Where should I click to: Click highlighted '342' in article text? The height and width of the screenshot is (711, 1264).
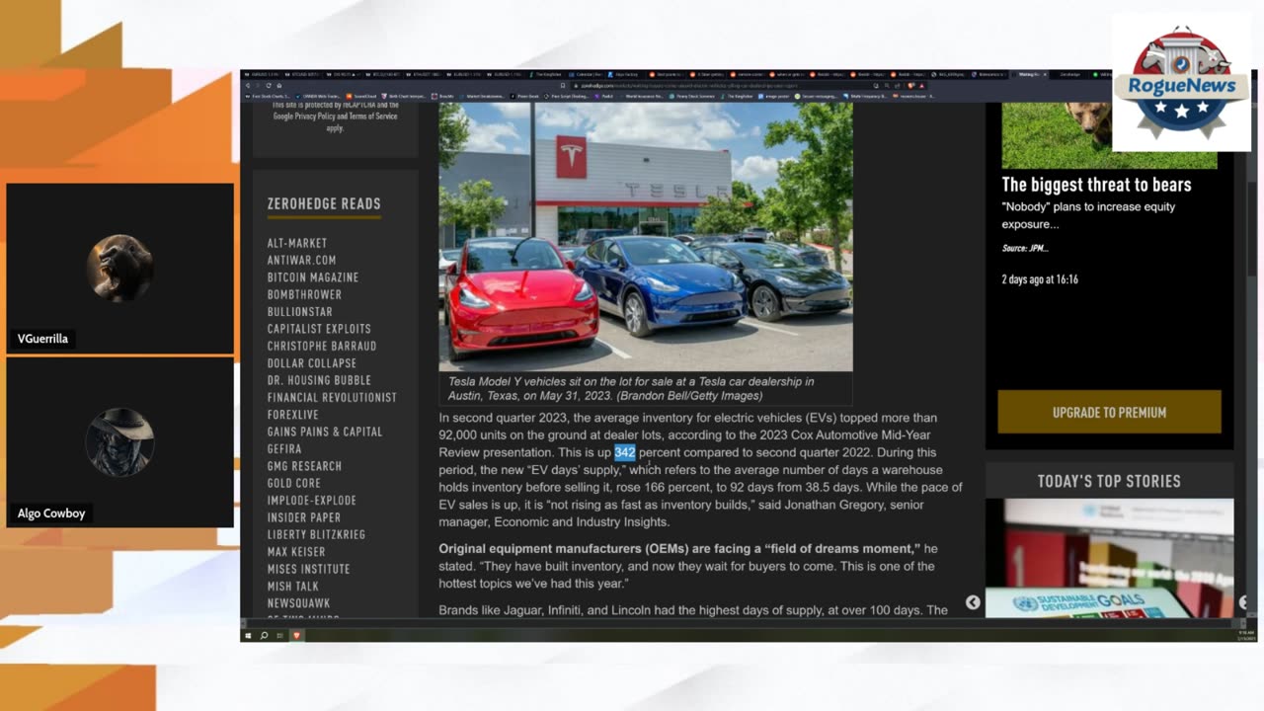click(625, 452)
